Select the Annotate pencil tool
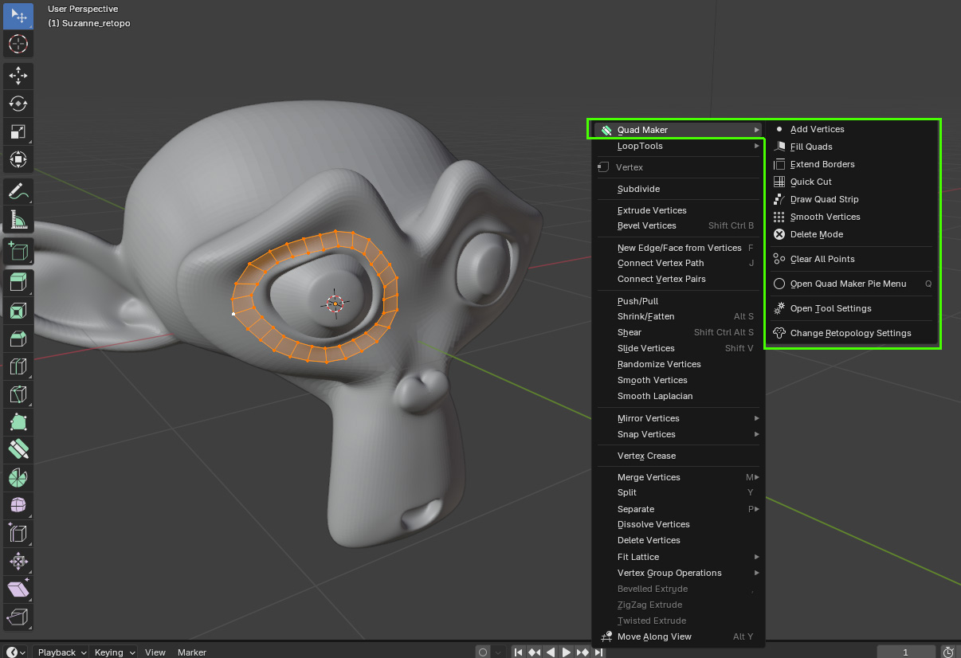Image resolution: width=961 pixels, height=658 pixels. 18,191
